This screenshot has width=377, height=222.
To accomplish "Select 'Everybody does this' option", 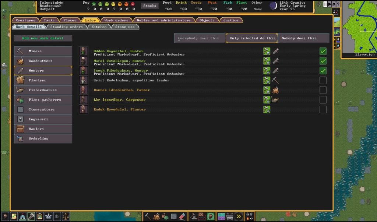I will tap(200, 38).
